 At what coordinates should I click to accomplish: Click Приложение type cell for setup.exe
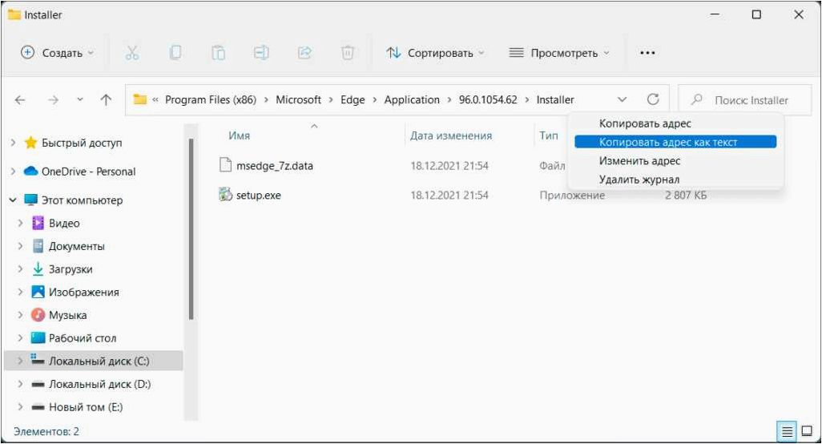(572, 195)
